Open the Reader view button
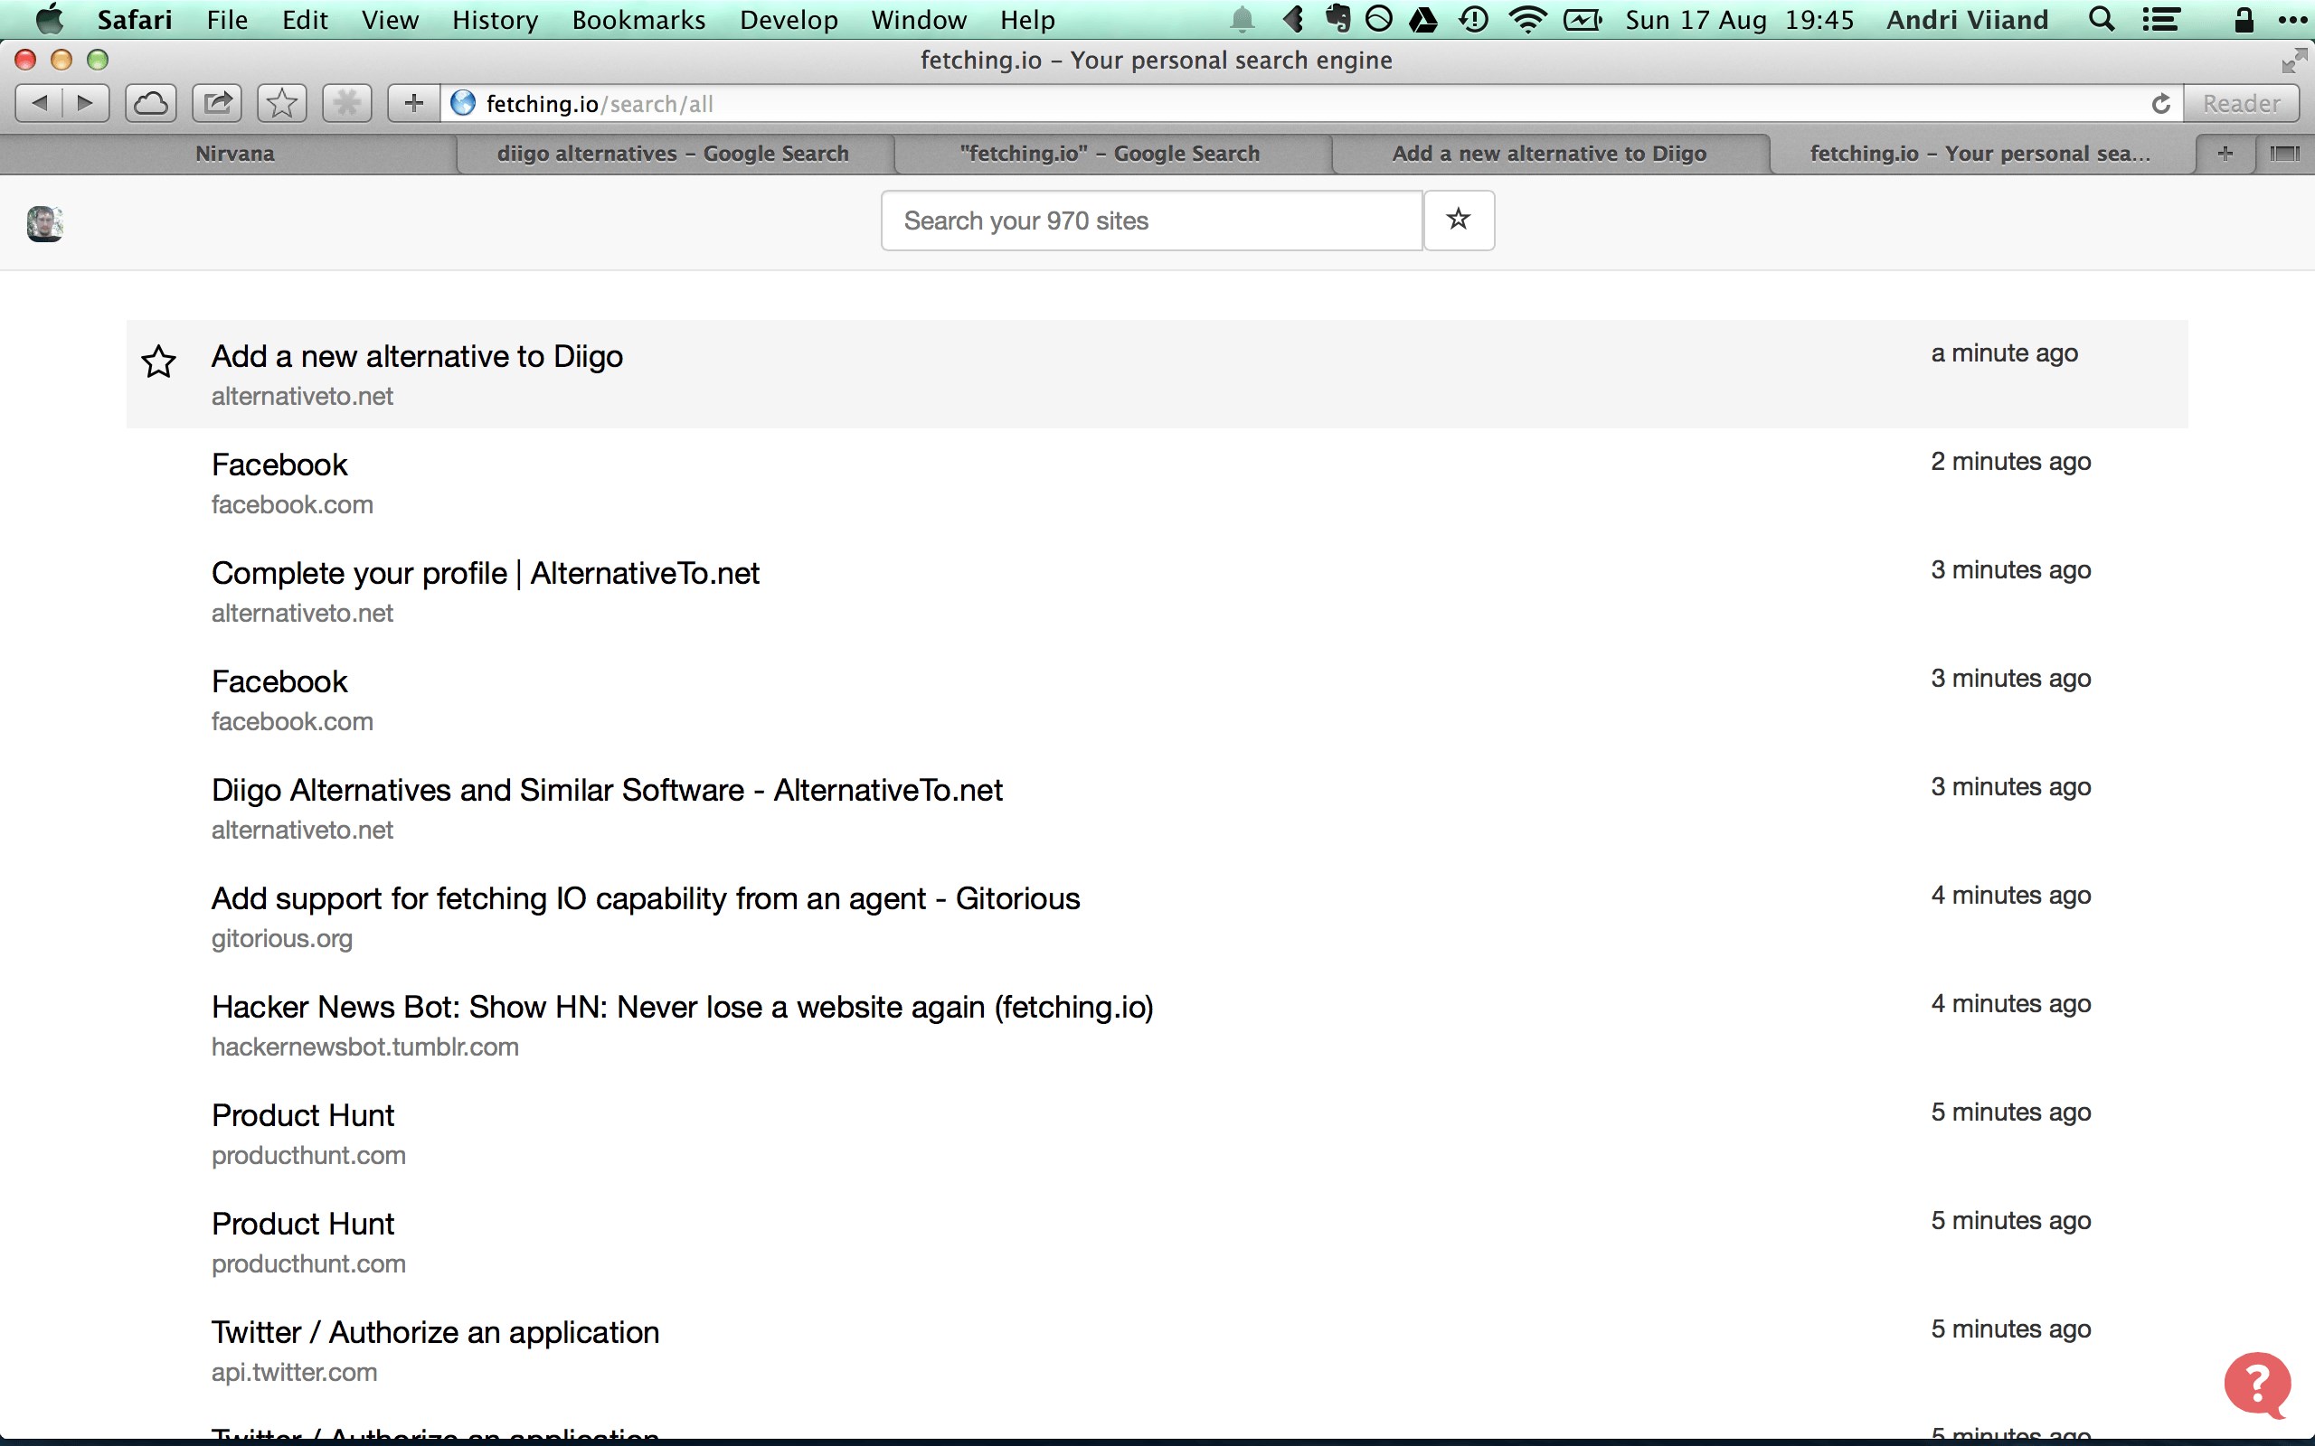2315x1446 pixels. 2242,103
